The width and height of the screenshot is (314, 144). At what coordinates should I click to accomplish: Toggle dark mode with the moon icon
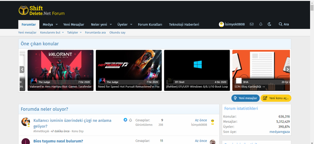(269, 24)
